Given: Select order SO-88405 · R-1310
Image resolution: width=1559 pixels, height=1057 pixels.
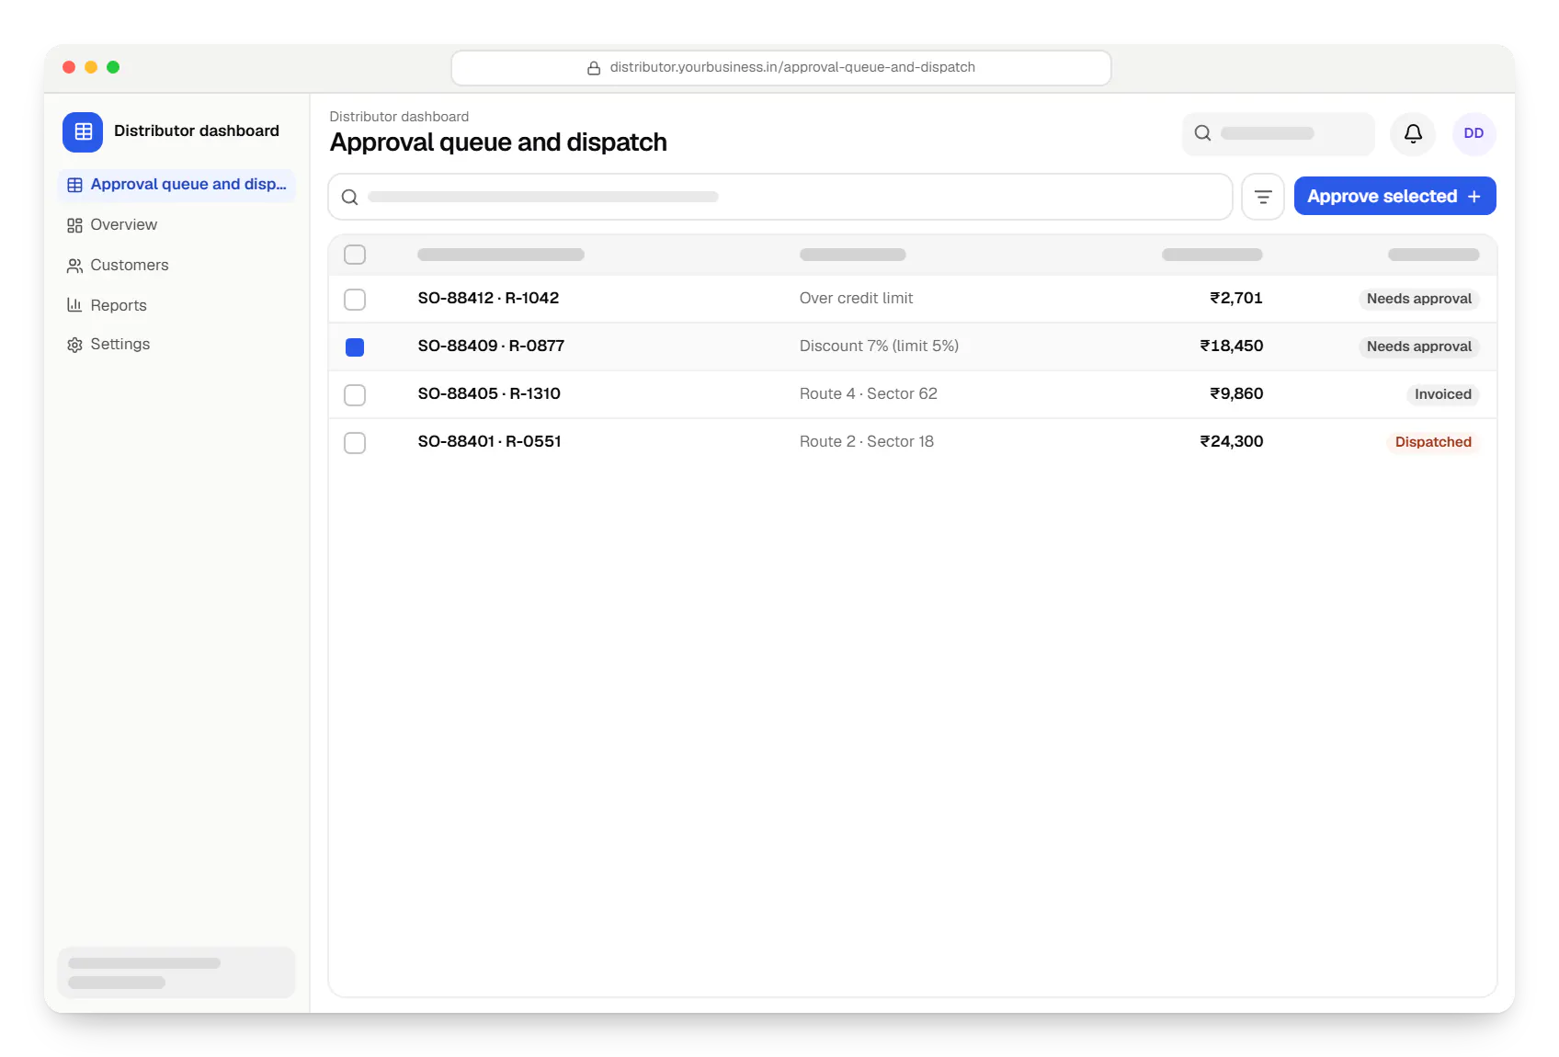Looking at the screenshot, I should (x=489, y=394).
